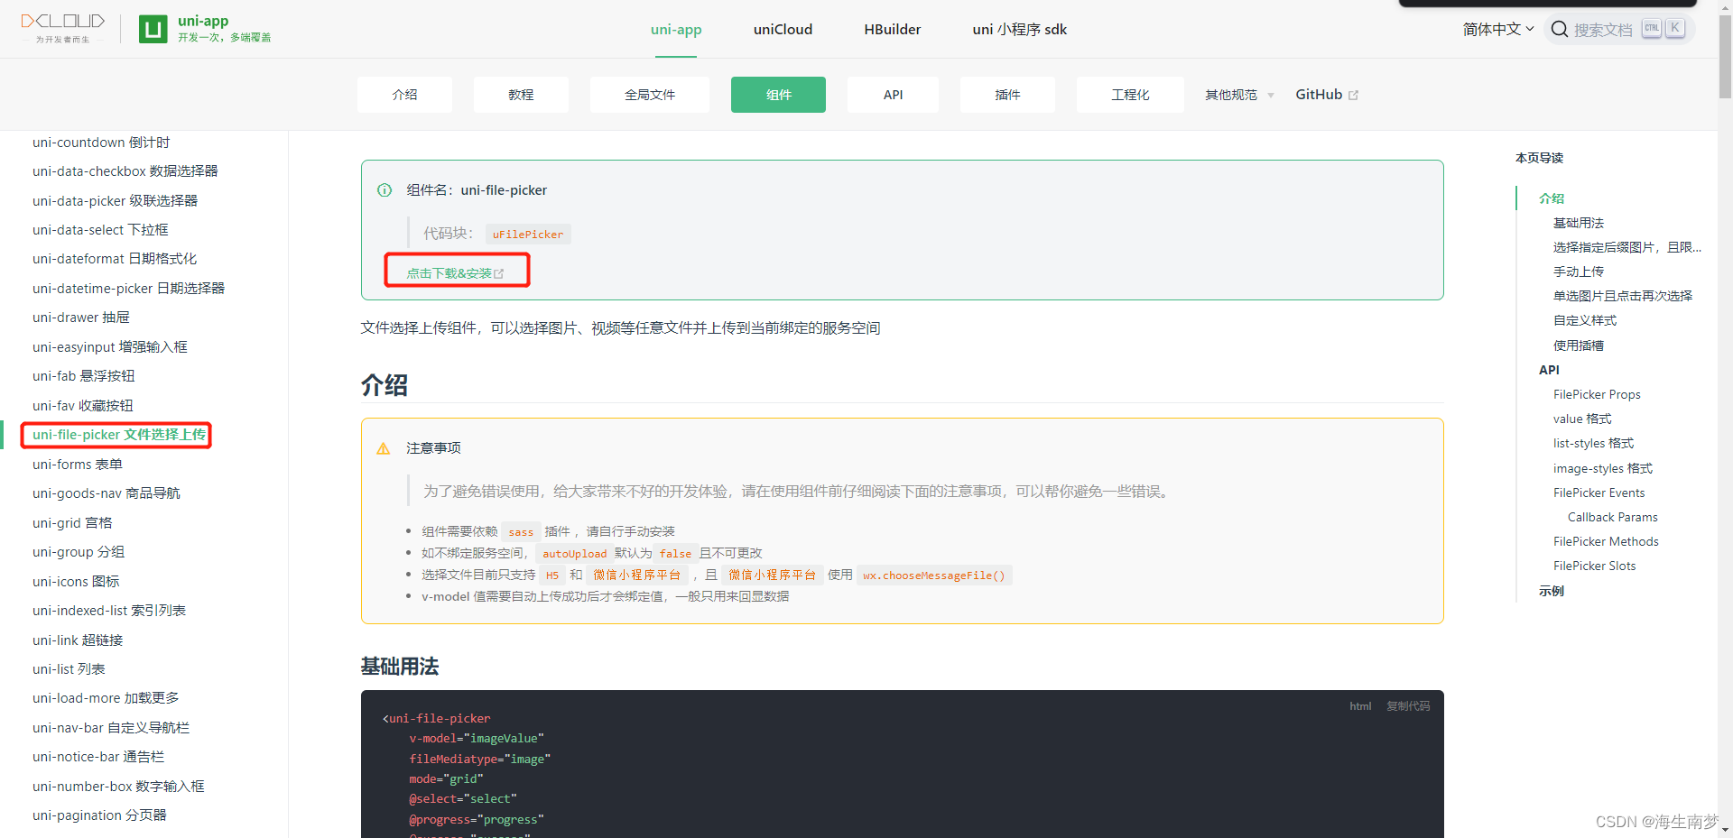The width and height of the screenshot is (1733, 838).
Task: Jump to 介绍 in page outline
Action: (1552, 198)
